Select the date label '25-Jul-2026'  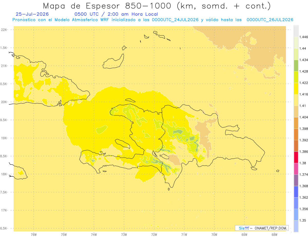point(32,14)
